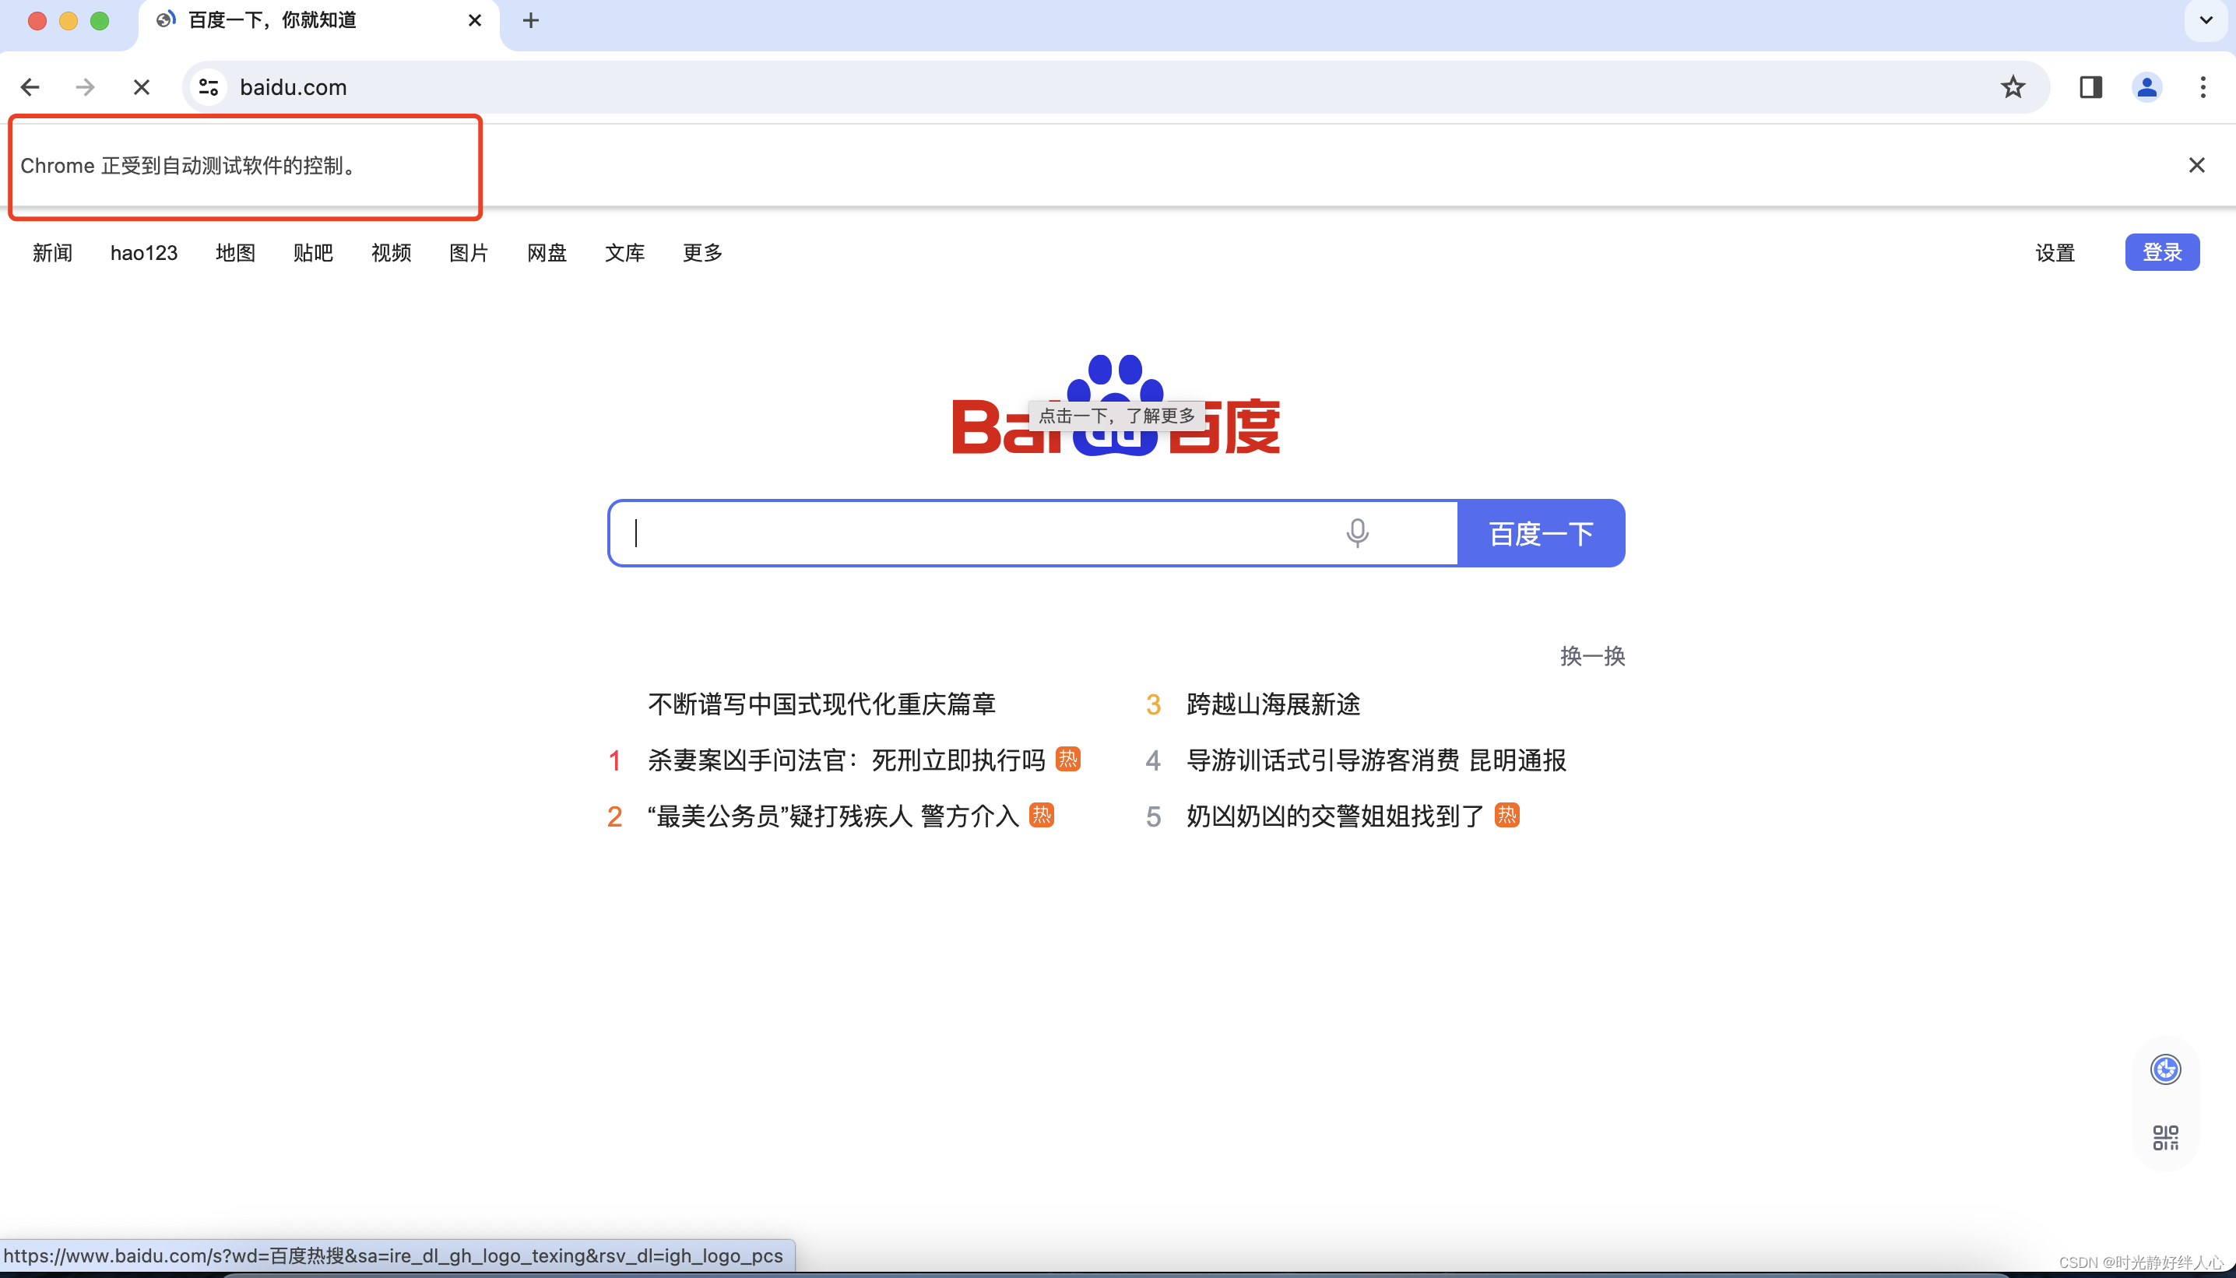
Task: Click the voice search microphone in the search box
Action: (x=1357, y=532)
